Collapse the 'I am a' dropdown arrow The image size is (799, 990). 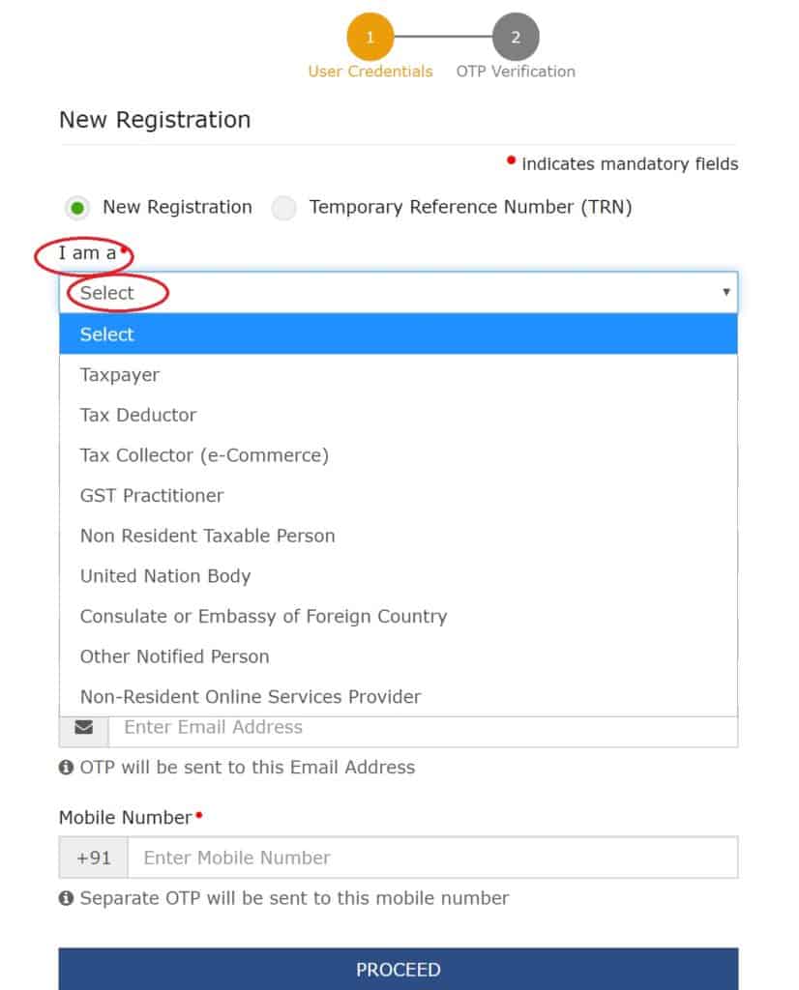726,292
